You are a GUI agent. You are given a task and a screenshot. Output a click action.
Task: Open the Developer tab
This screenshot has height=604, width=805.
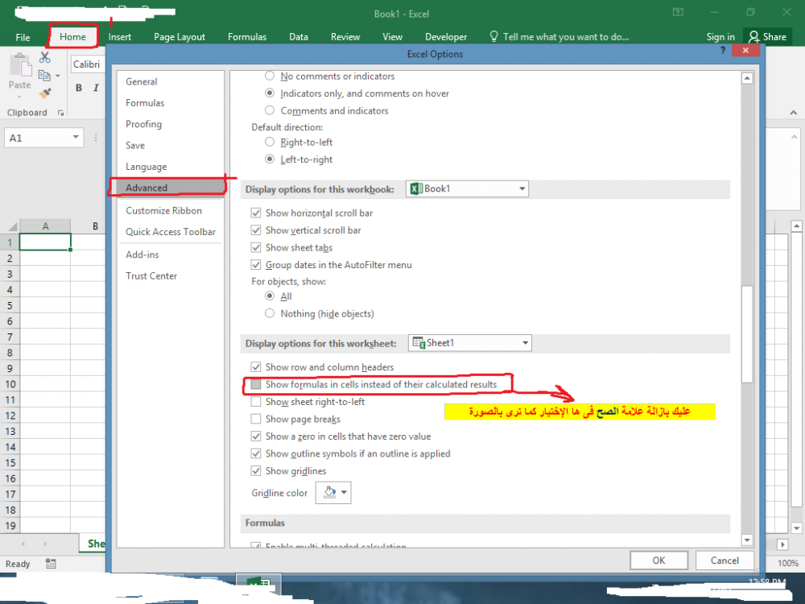pos(446,37)
